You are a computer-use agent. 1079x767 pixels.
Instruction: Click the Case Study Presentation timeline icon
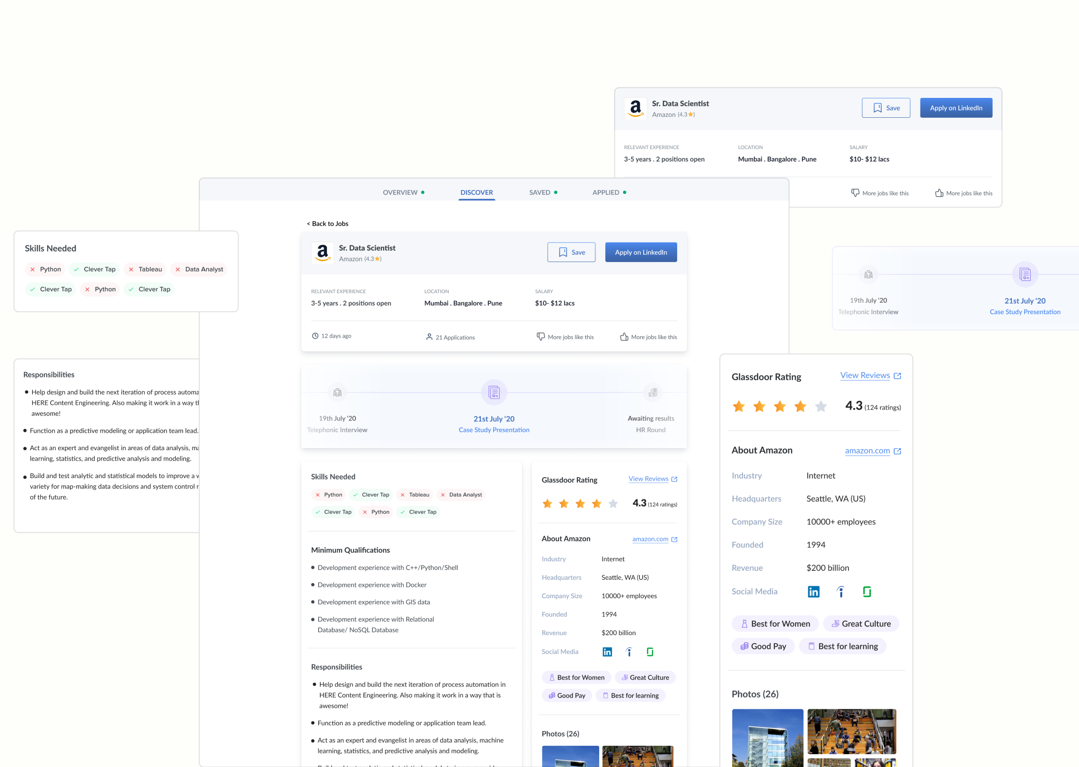coord(494,392)
